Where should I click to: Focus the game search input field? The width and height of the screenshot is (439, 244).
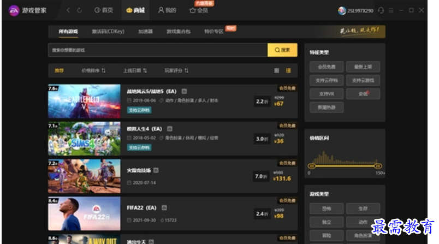(158, 50)
